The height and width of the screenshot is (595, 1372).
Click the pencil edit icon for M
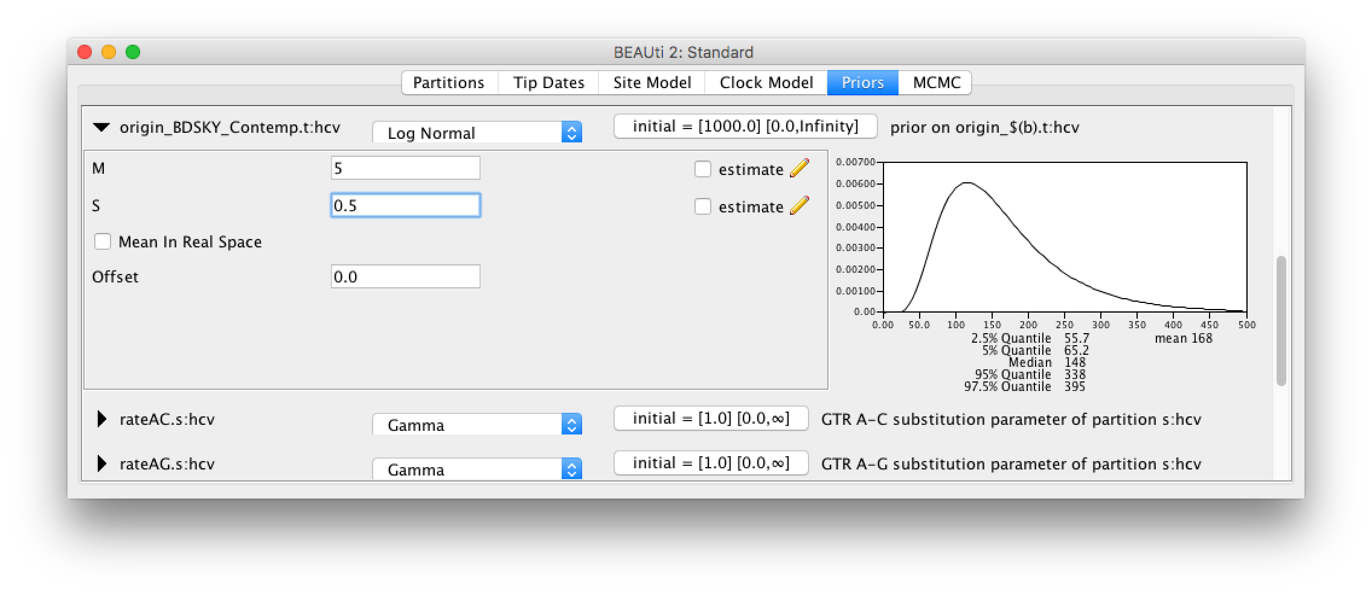tap(799, 168)
